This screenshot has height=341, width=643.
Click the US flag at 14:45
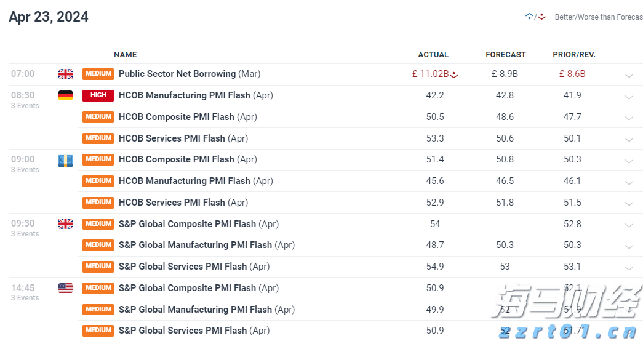[x=65, y=288]
